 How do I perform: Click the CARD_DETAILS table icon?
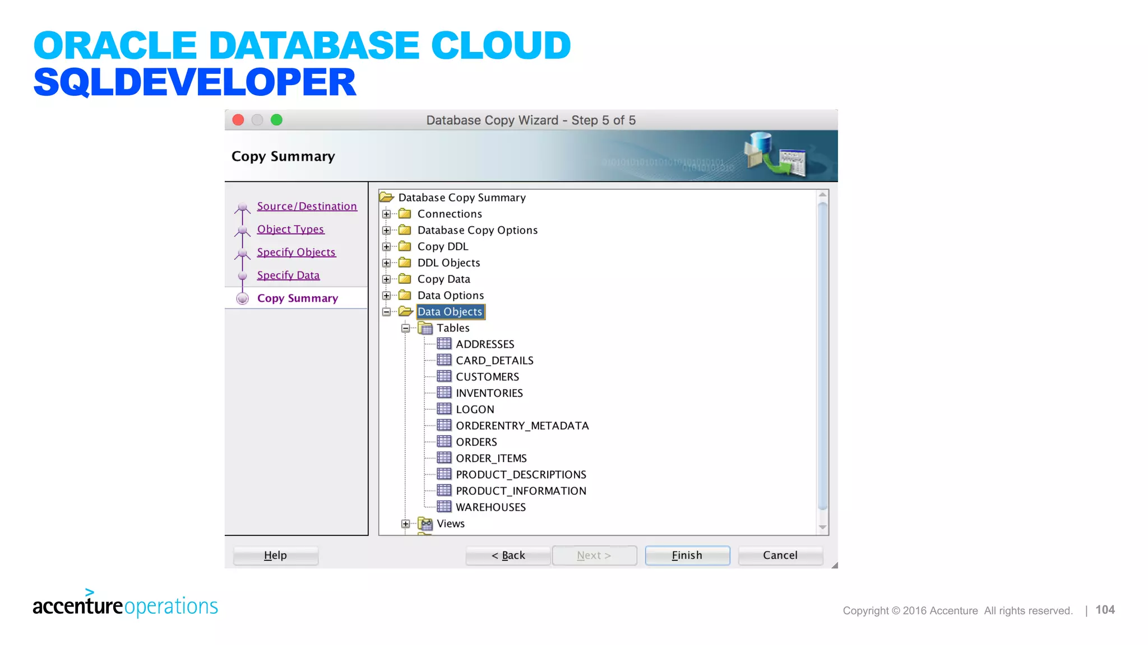click(x=444, y=360)
